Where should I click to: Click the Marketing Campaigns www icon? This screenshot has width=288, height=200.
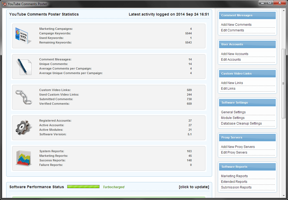coord(21,36)
